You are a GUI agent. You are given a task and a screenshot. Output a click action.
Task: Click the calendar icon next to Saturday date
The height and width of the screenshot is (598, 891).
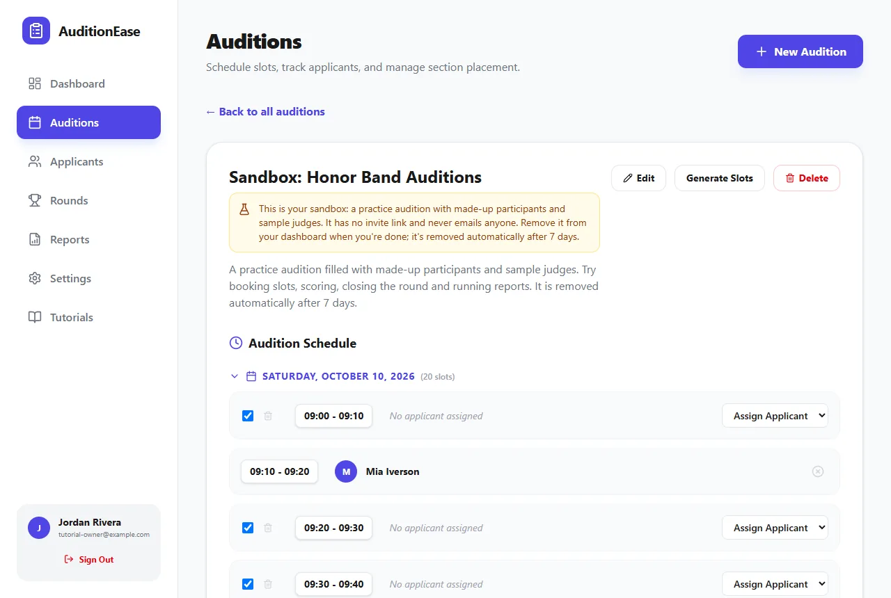(252, 376)
